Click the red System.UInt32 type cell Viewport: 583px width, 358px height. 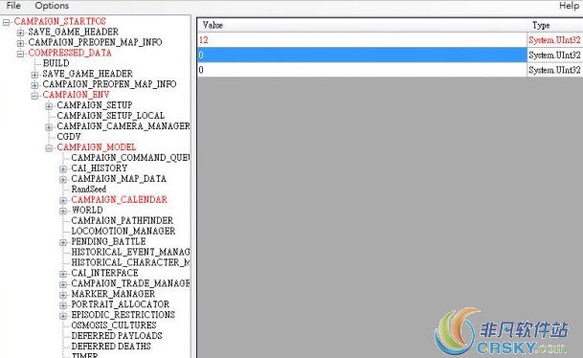[554, 40]
